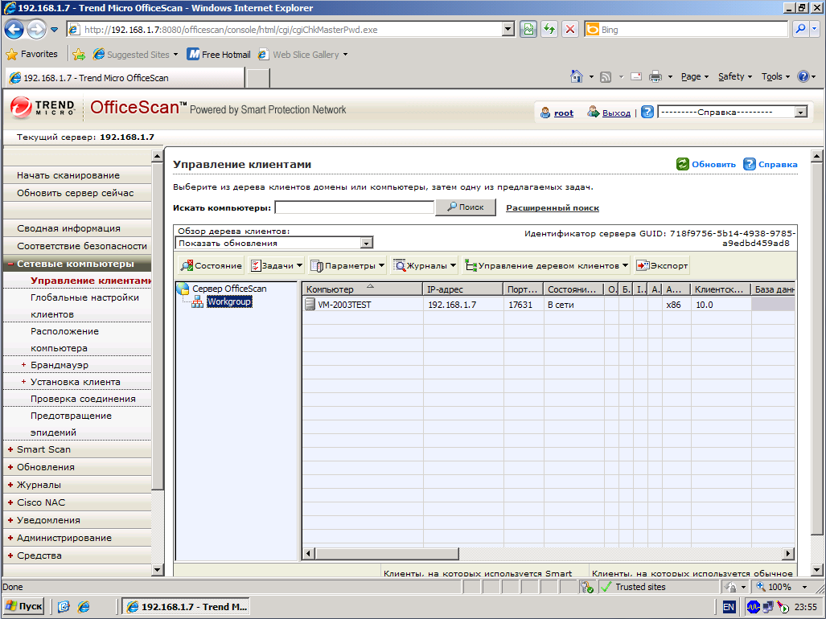Click the root user link

coord(564,113)
